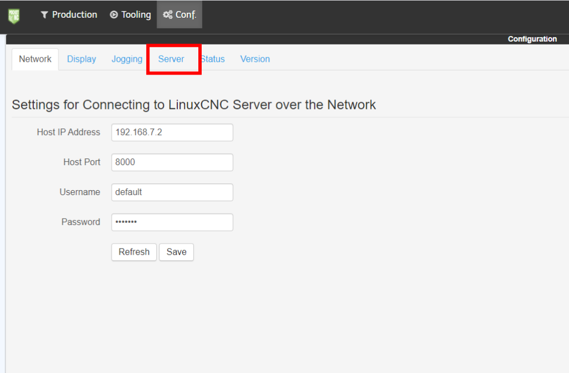Select the highlighted Server tab
Image resolution: width=569 pixels, height=373 pixels.
[x=171, y=59]
